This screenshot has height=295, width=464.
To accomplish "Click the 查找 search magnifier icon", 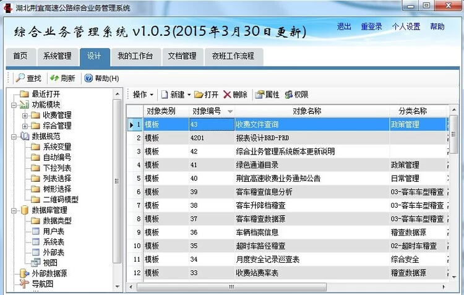I will click(19, 79).
